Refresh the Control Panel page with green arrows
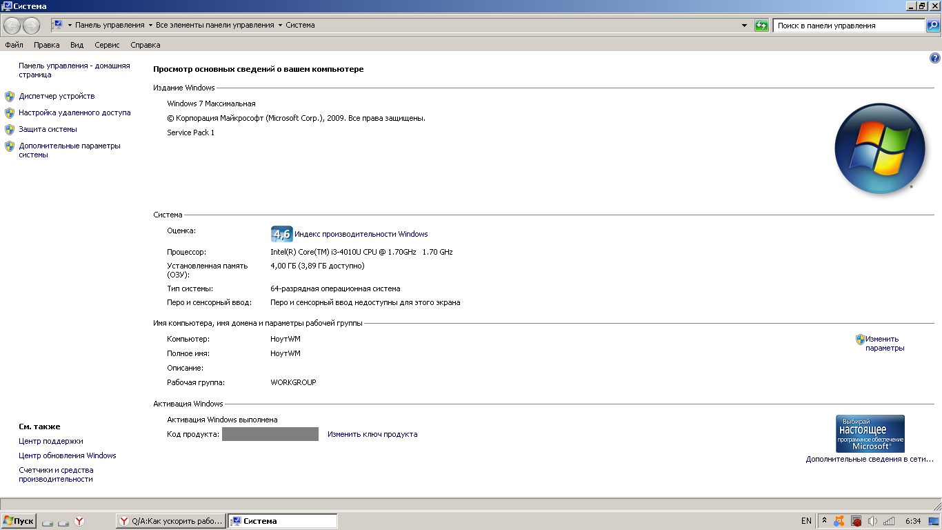 761,26
